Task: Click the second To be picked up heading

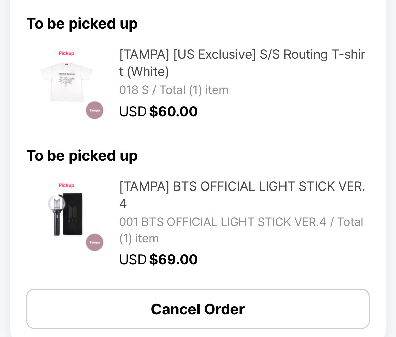Action: 82,156
